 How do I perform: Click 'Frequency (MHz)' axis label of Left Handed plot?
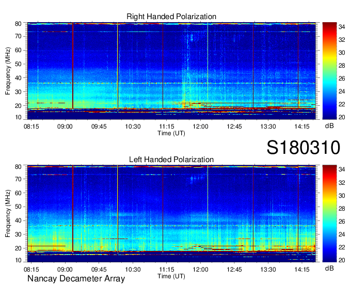pos(8,214)
